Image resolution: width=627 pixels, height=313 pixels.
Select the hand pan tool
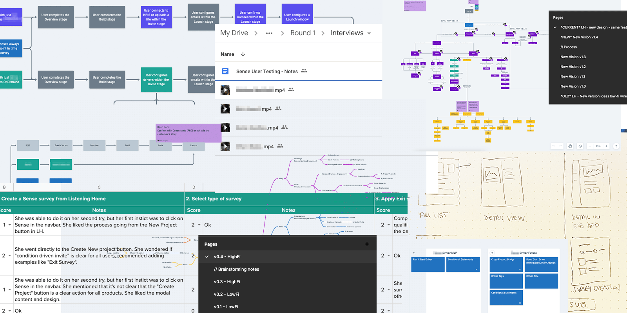click(570, 146)
